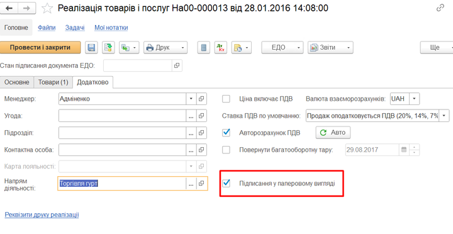Image resolution: width=453 pixels, height=234 pixels.
Task: Click the Авто recalculation button
Action: [333, 133]
